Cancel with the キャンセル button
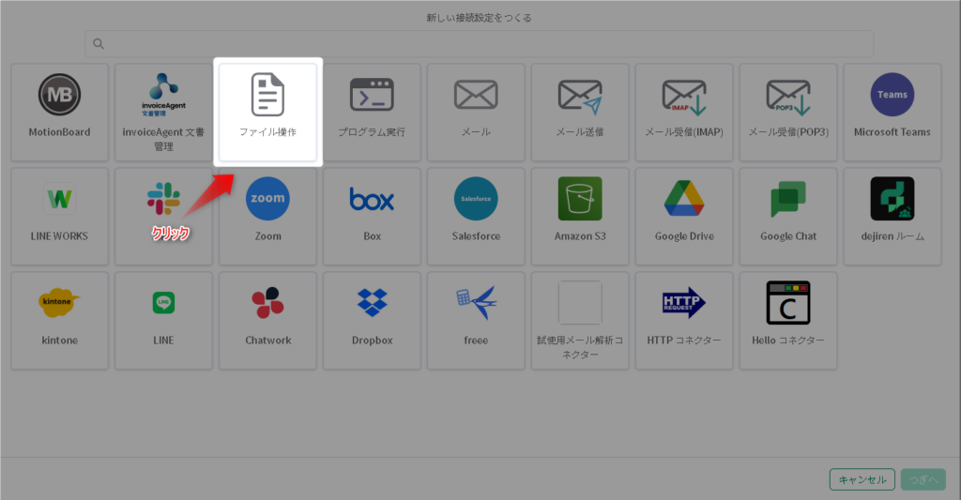Screen dimensions: 961x500 point(862,479)
